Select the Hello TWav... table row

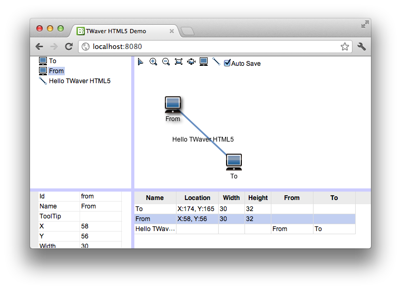tap(244, 229)
